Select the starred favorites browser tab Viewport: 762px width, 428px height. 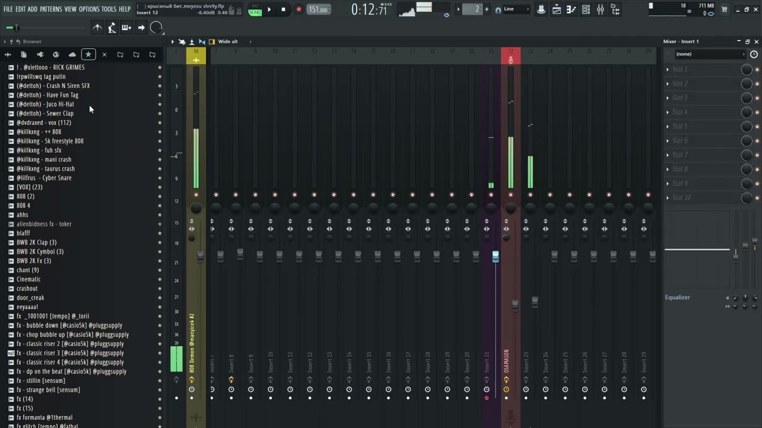coord(88,54)
